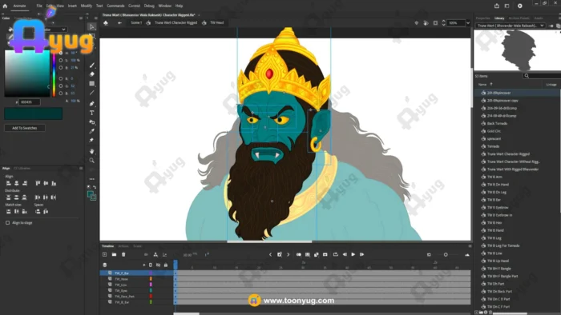The height and width of the screenshot is (315, 561).
Task: Click the Loop playback icon
Action: [x=336, y=254]
